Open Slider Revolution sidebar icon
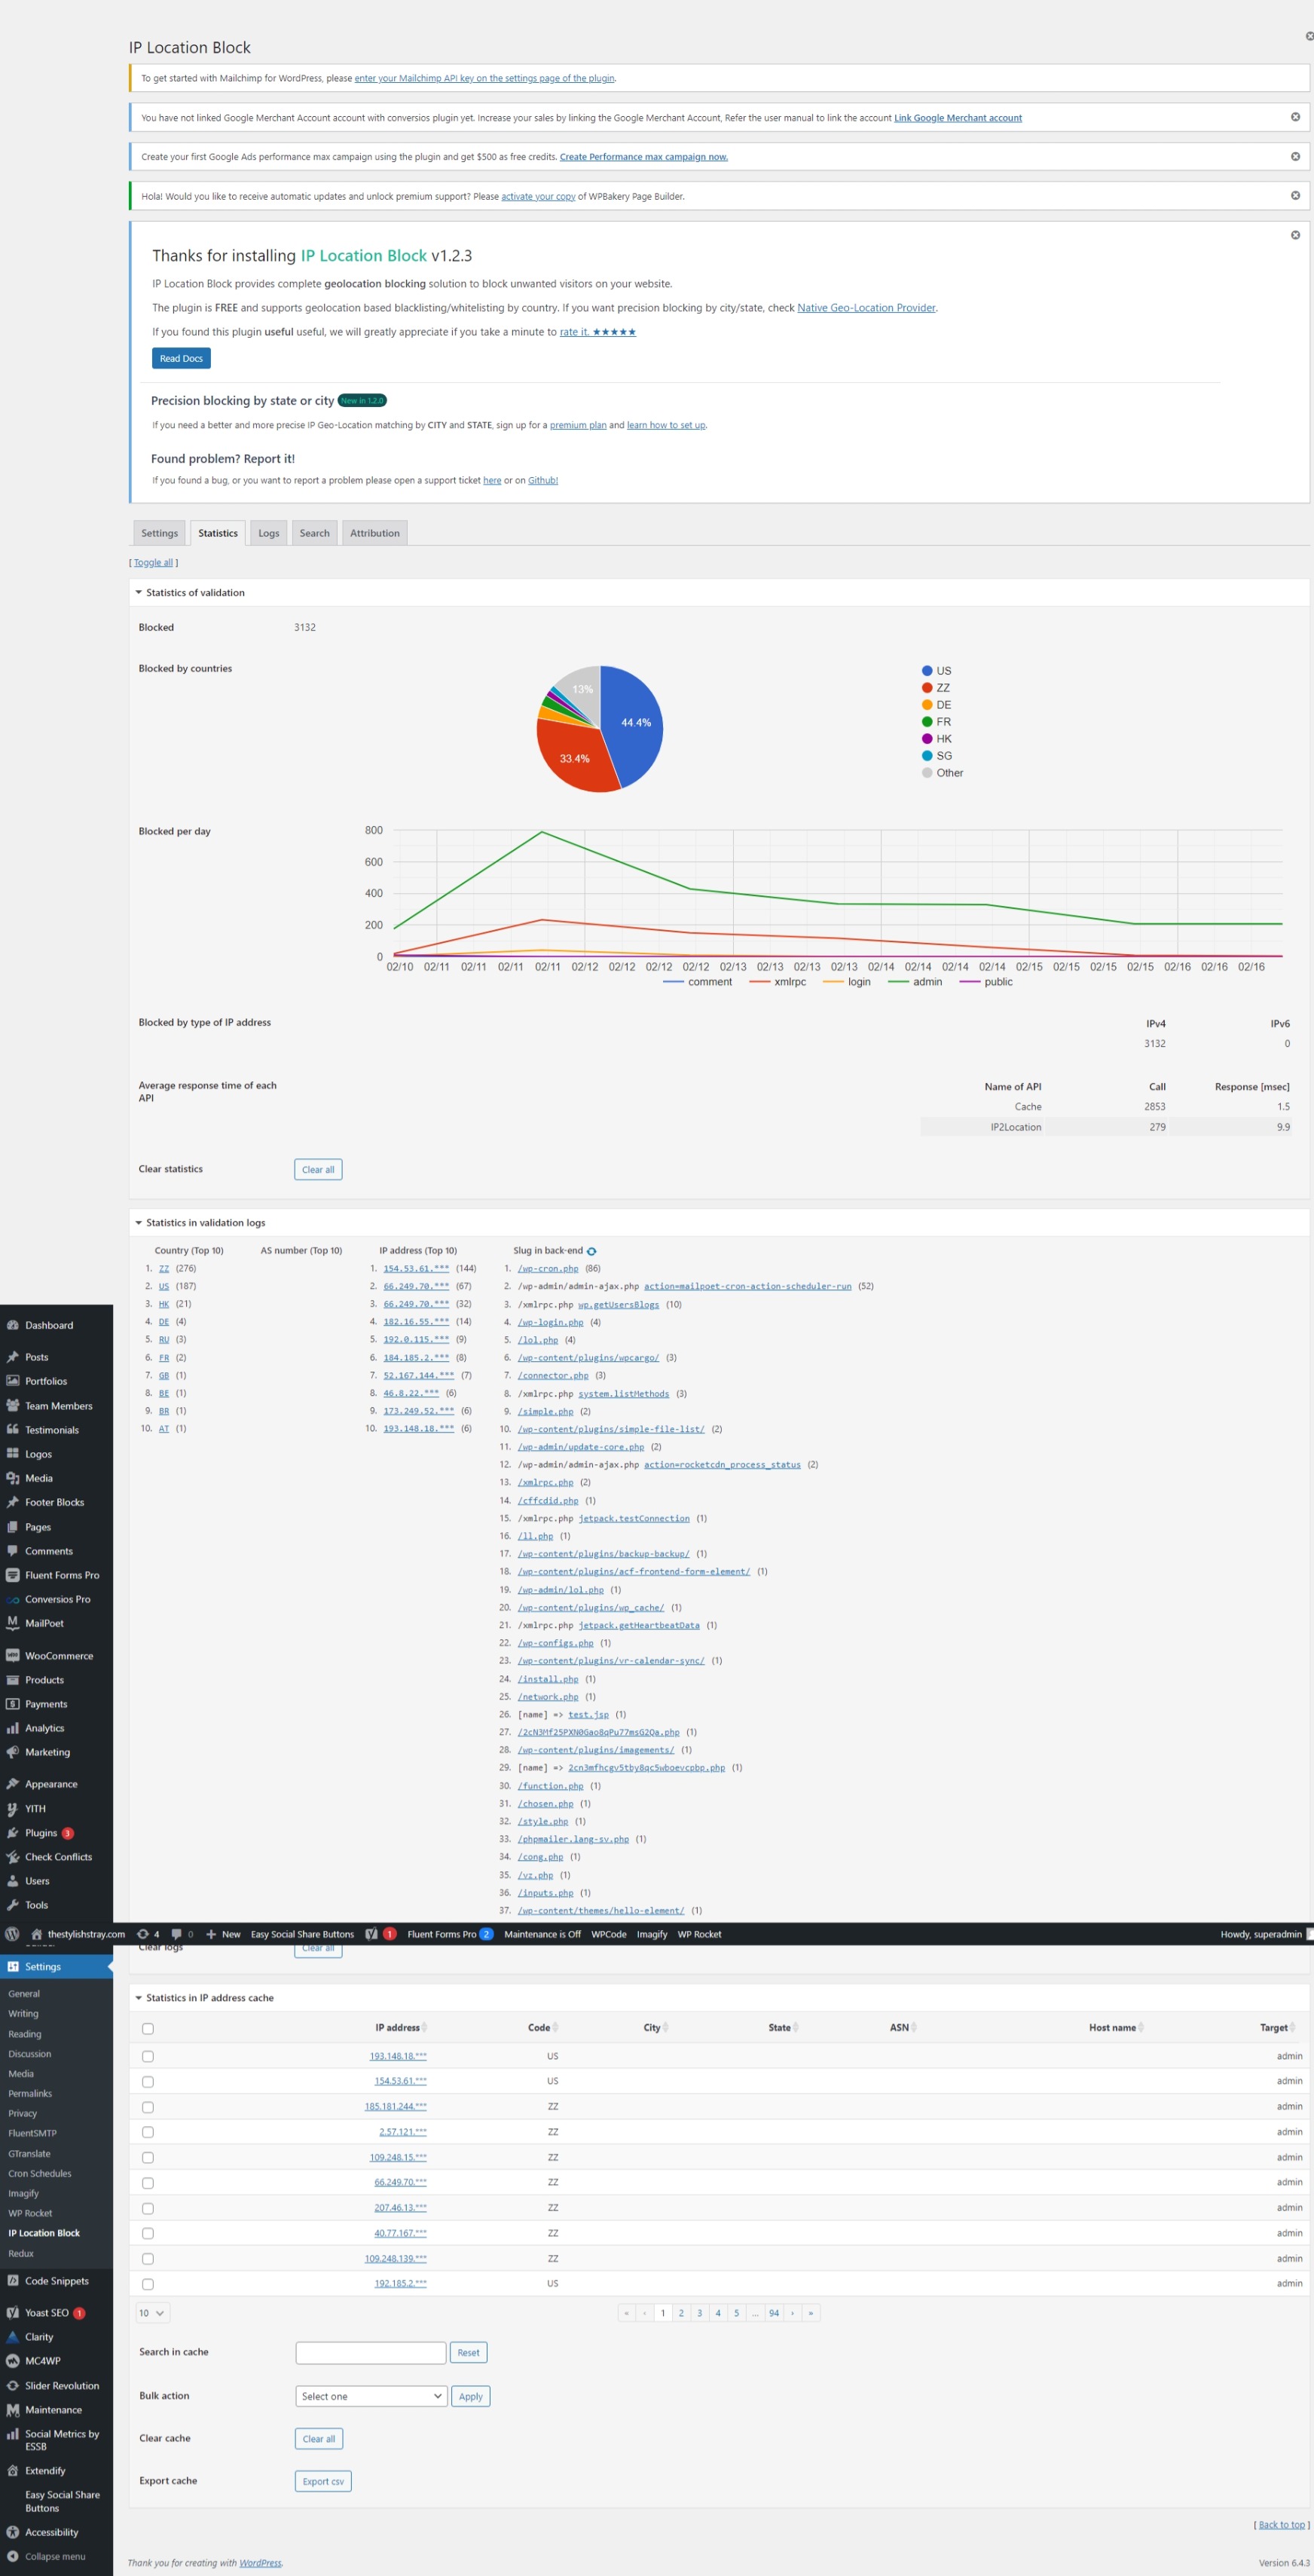The image size is (1314, 2576). pyautogui.click(x=13, y=2385)
